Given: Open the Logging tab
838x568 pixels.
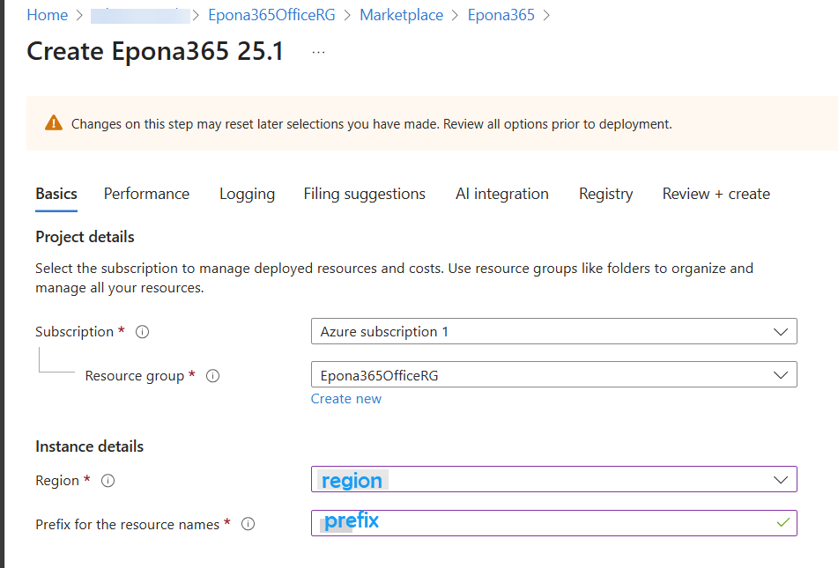Looking at the screenshot, I should (247, 194).
